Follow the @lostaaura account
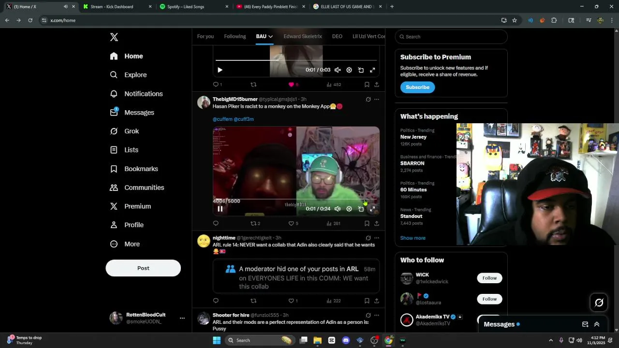619x348 pixels. (x=489, y=299)
